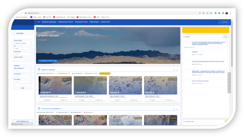Open the АЙМАГ/НИЙСЛЭЛ dropdown

point(22,71)
